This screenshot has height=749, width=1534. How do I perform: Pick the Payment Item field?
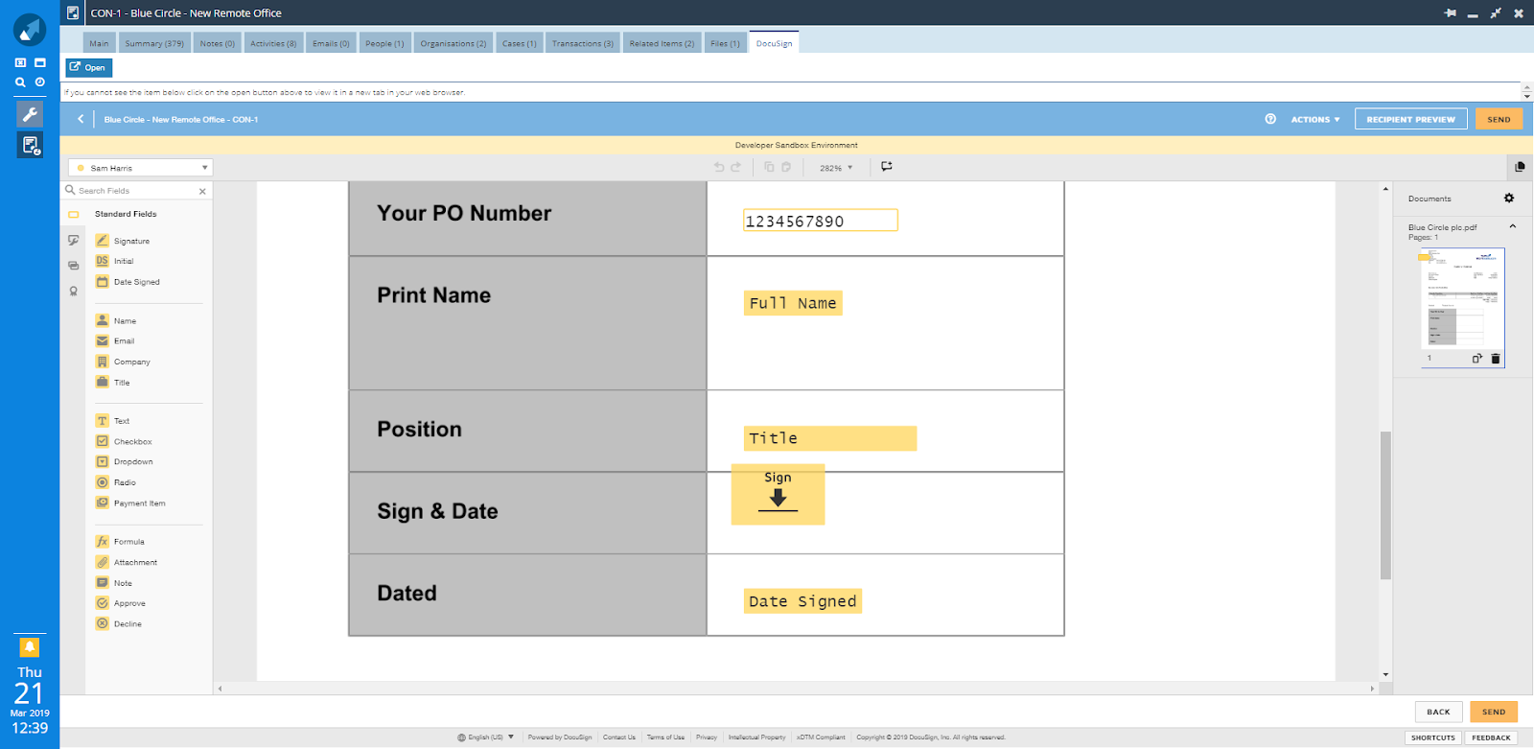[x=130, y=503]
